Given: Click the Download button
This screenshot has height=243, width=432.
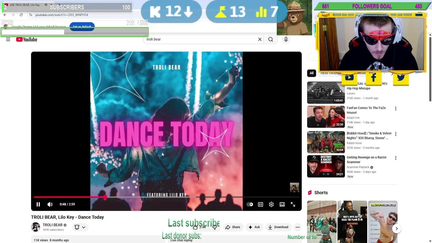Looking at the screenshot, I should 278,227.
